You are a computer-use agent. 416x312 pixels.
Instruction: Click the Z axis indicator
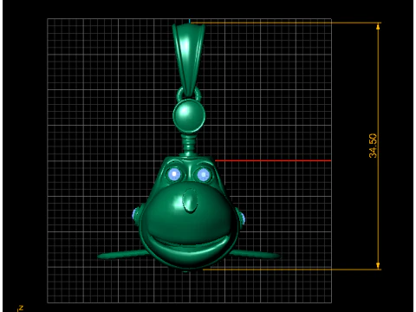21,309
